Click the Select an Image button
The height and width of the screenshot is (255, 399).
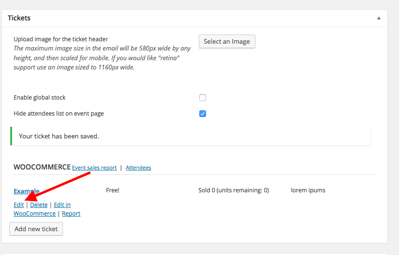tap(226, 41)
